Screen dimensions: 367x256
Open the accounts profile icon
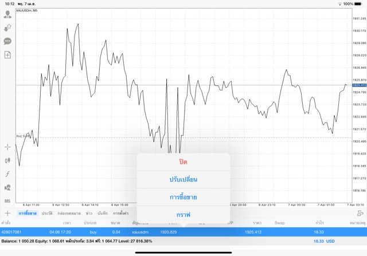point(7,14)
